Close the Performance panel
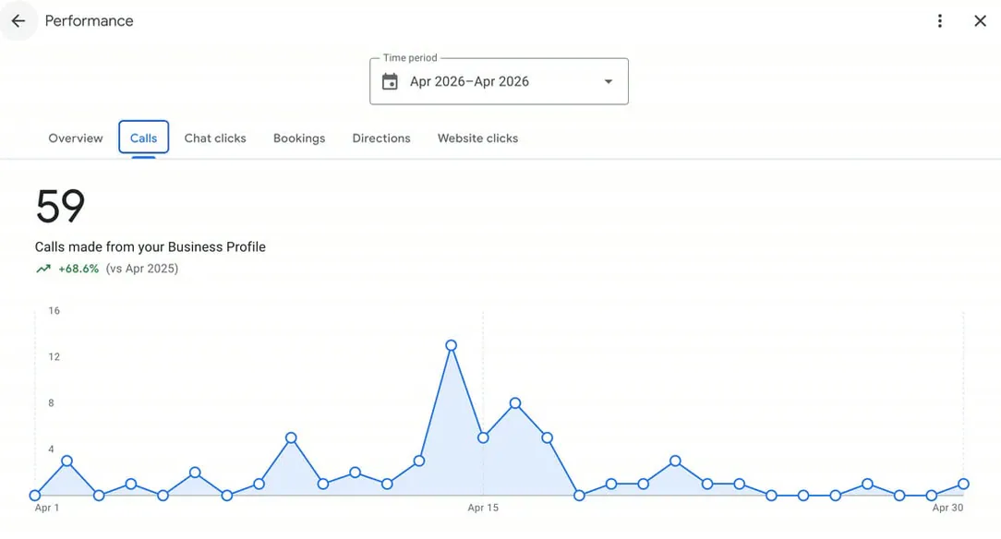The width and height of the screenshot is (1001, 539). point(980,21)
